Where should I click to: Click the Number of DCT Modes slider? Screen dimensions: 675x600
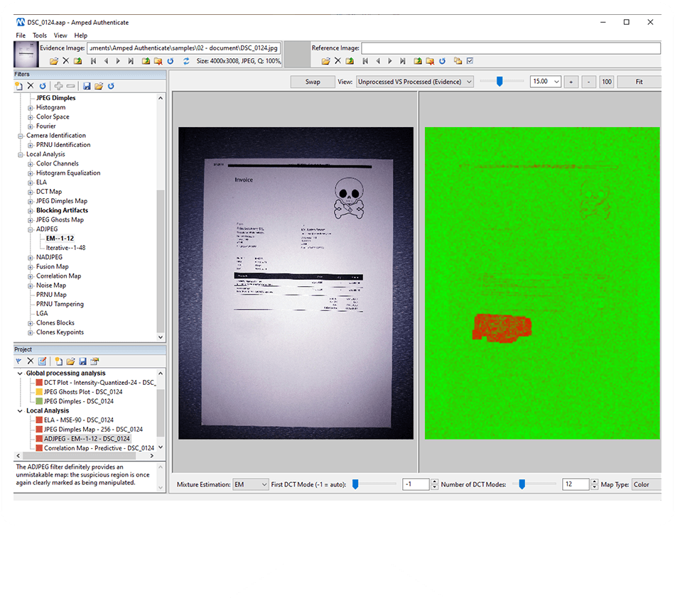click(522, 484)
